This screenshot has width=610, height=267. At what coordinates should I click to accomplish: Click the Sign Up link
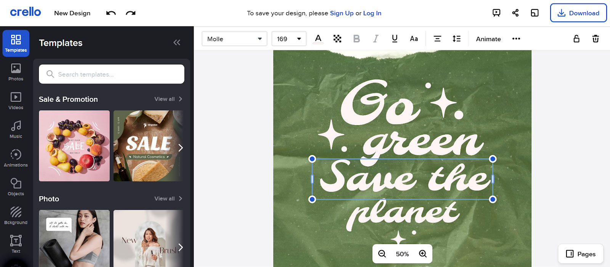342,13
